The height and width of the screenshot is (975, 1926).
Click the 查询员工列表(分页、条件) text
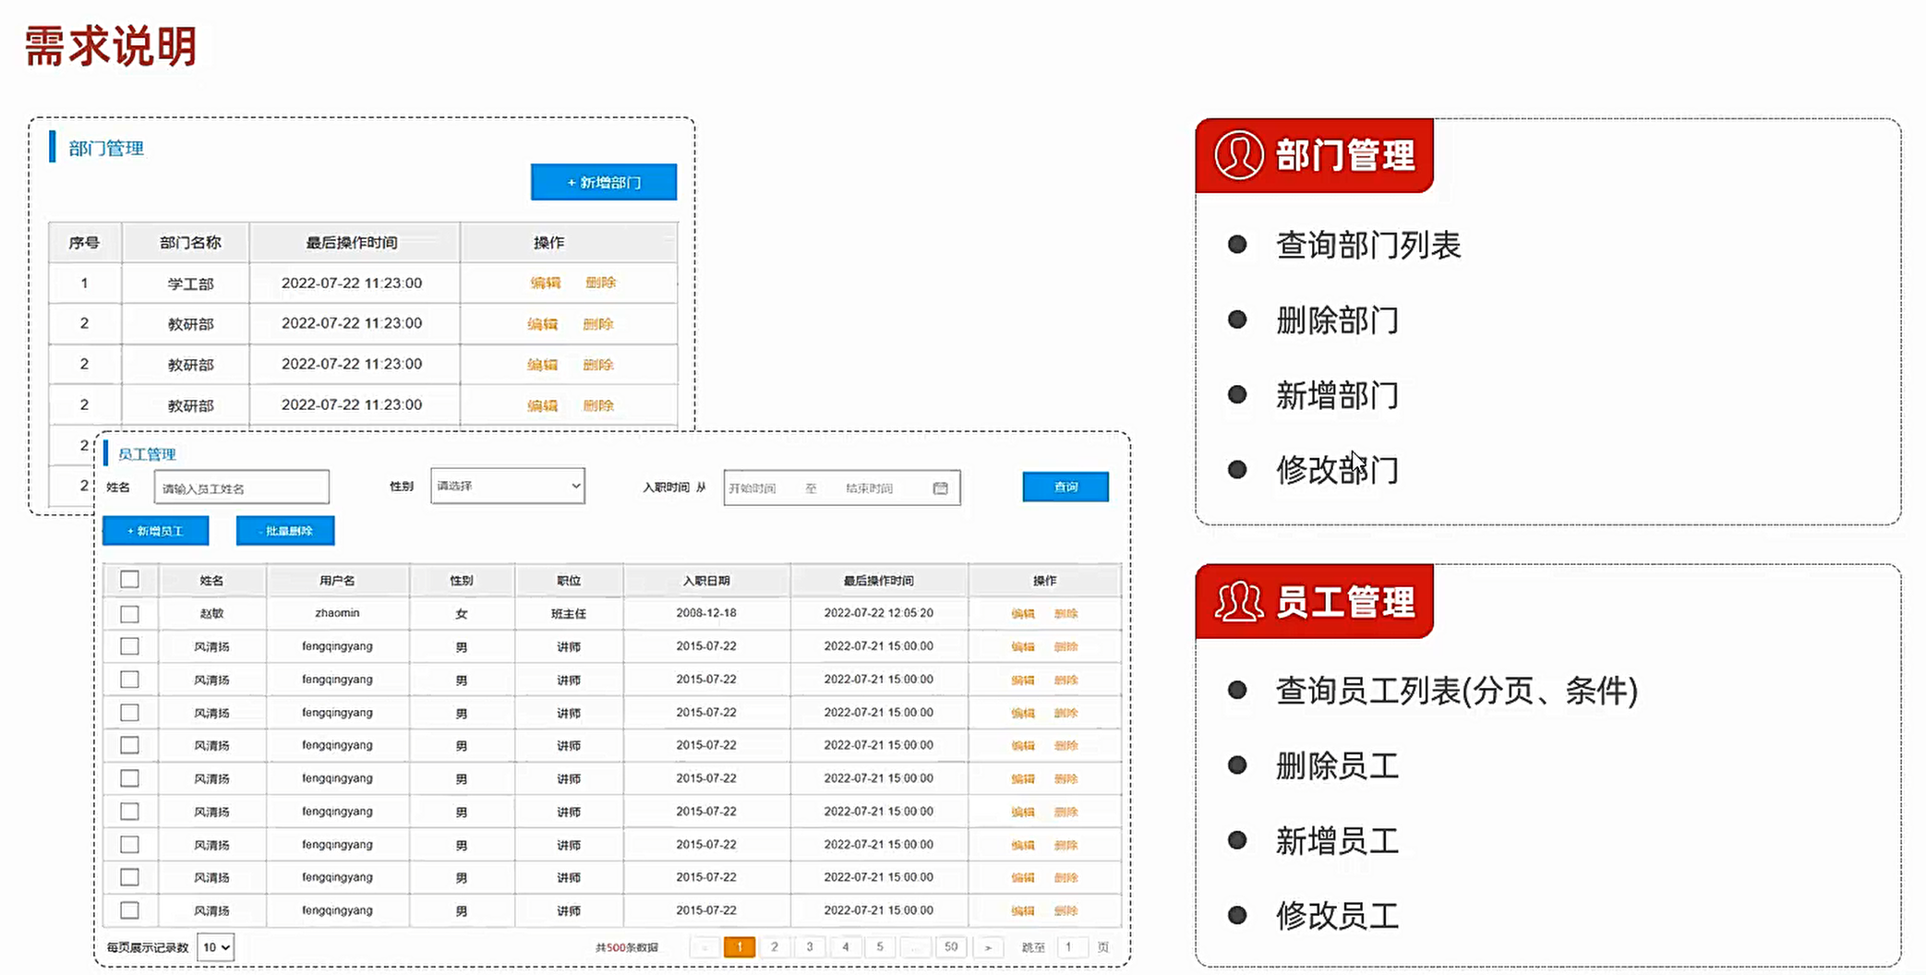[x=1457, y=691]
